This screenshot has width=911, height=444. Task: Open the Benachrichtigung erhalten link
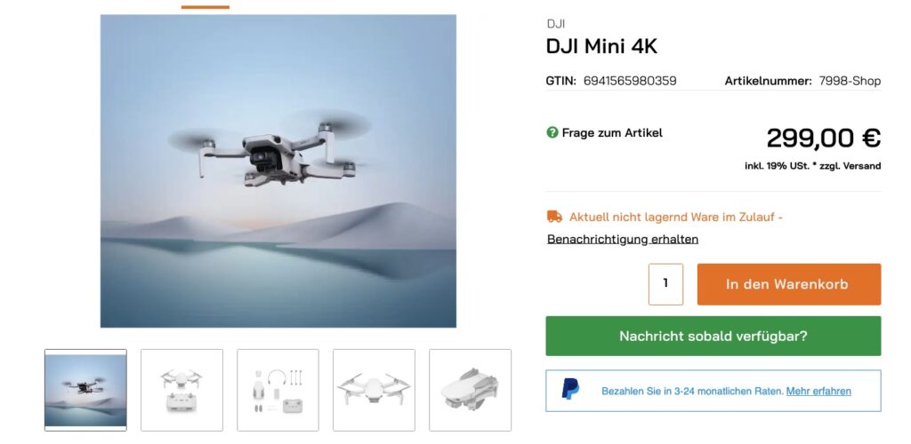pyautogui.click(x=623, y=240)
